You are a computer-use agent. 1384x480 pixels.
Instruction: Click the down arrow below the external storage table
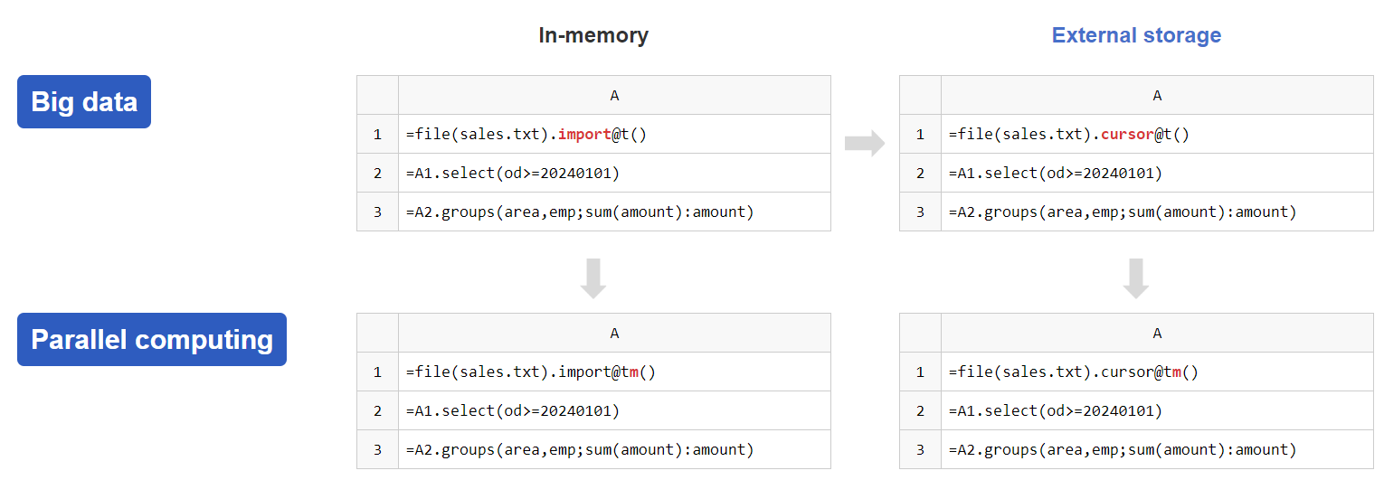tap(1136, 278)
